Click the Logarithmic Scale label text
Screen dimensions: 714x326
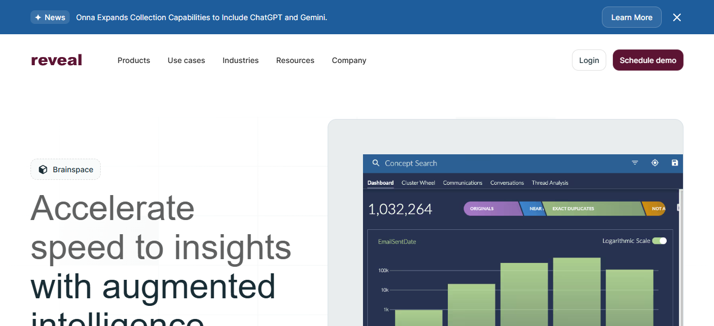tap(626, 241)
